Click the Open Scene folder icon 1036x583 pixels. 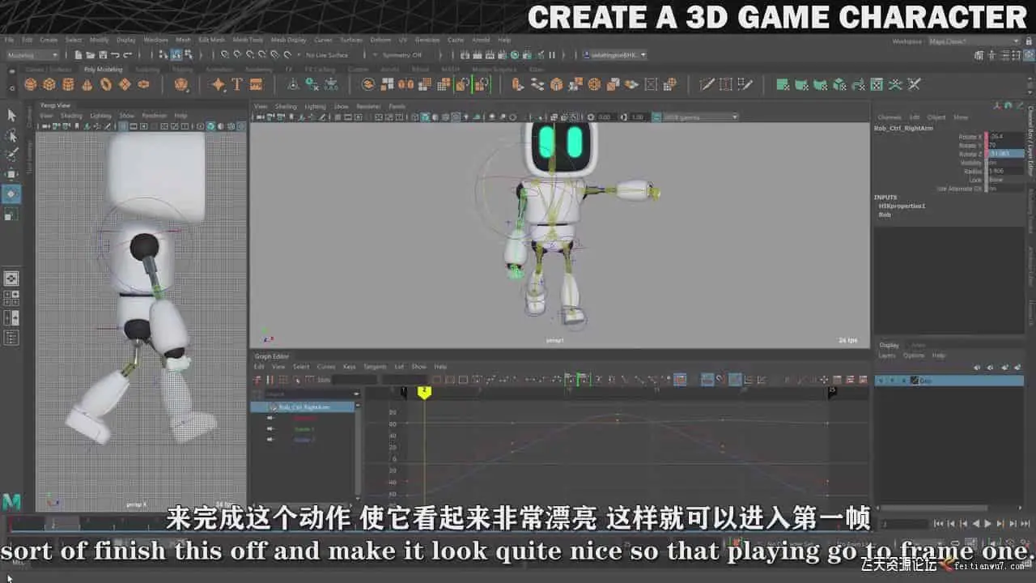91,55
